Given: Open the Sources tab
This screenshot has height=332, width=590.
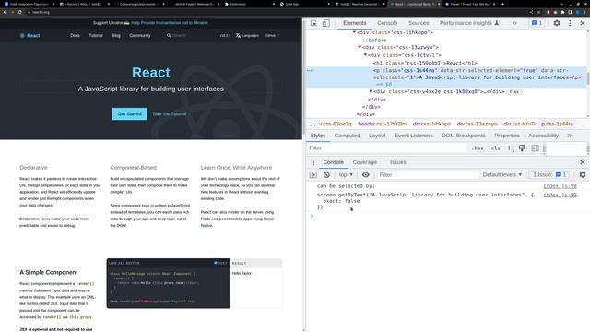Looking at the screenshot, I should tap(419, 23).
